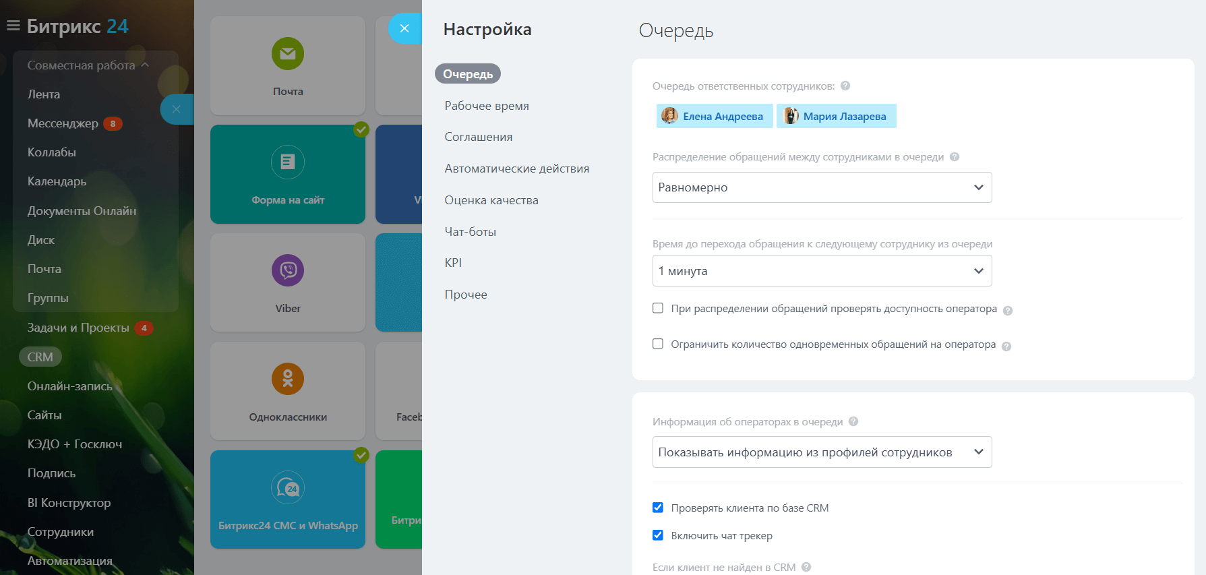Close the settings slider with the round X
Viewport: 1206px width, 575px height.
tap(404, 28)
